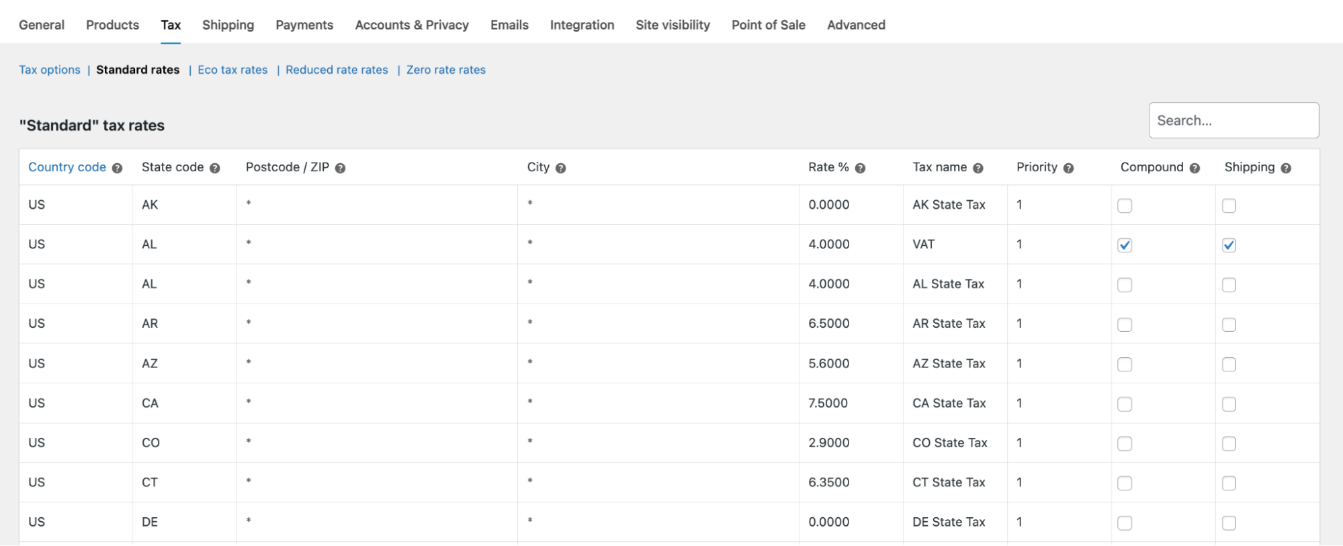This screenshot has width=1343, height=546.
Task: Click the Country code help icon
Action: click(117, 169)
